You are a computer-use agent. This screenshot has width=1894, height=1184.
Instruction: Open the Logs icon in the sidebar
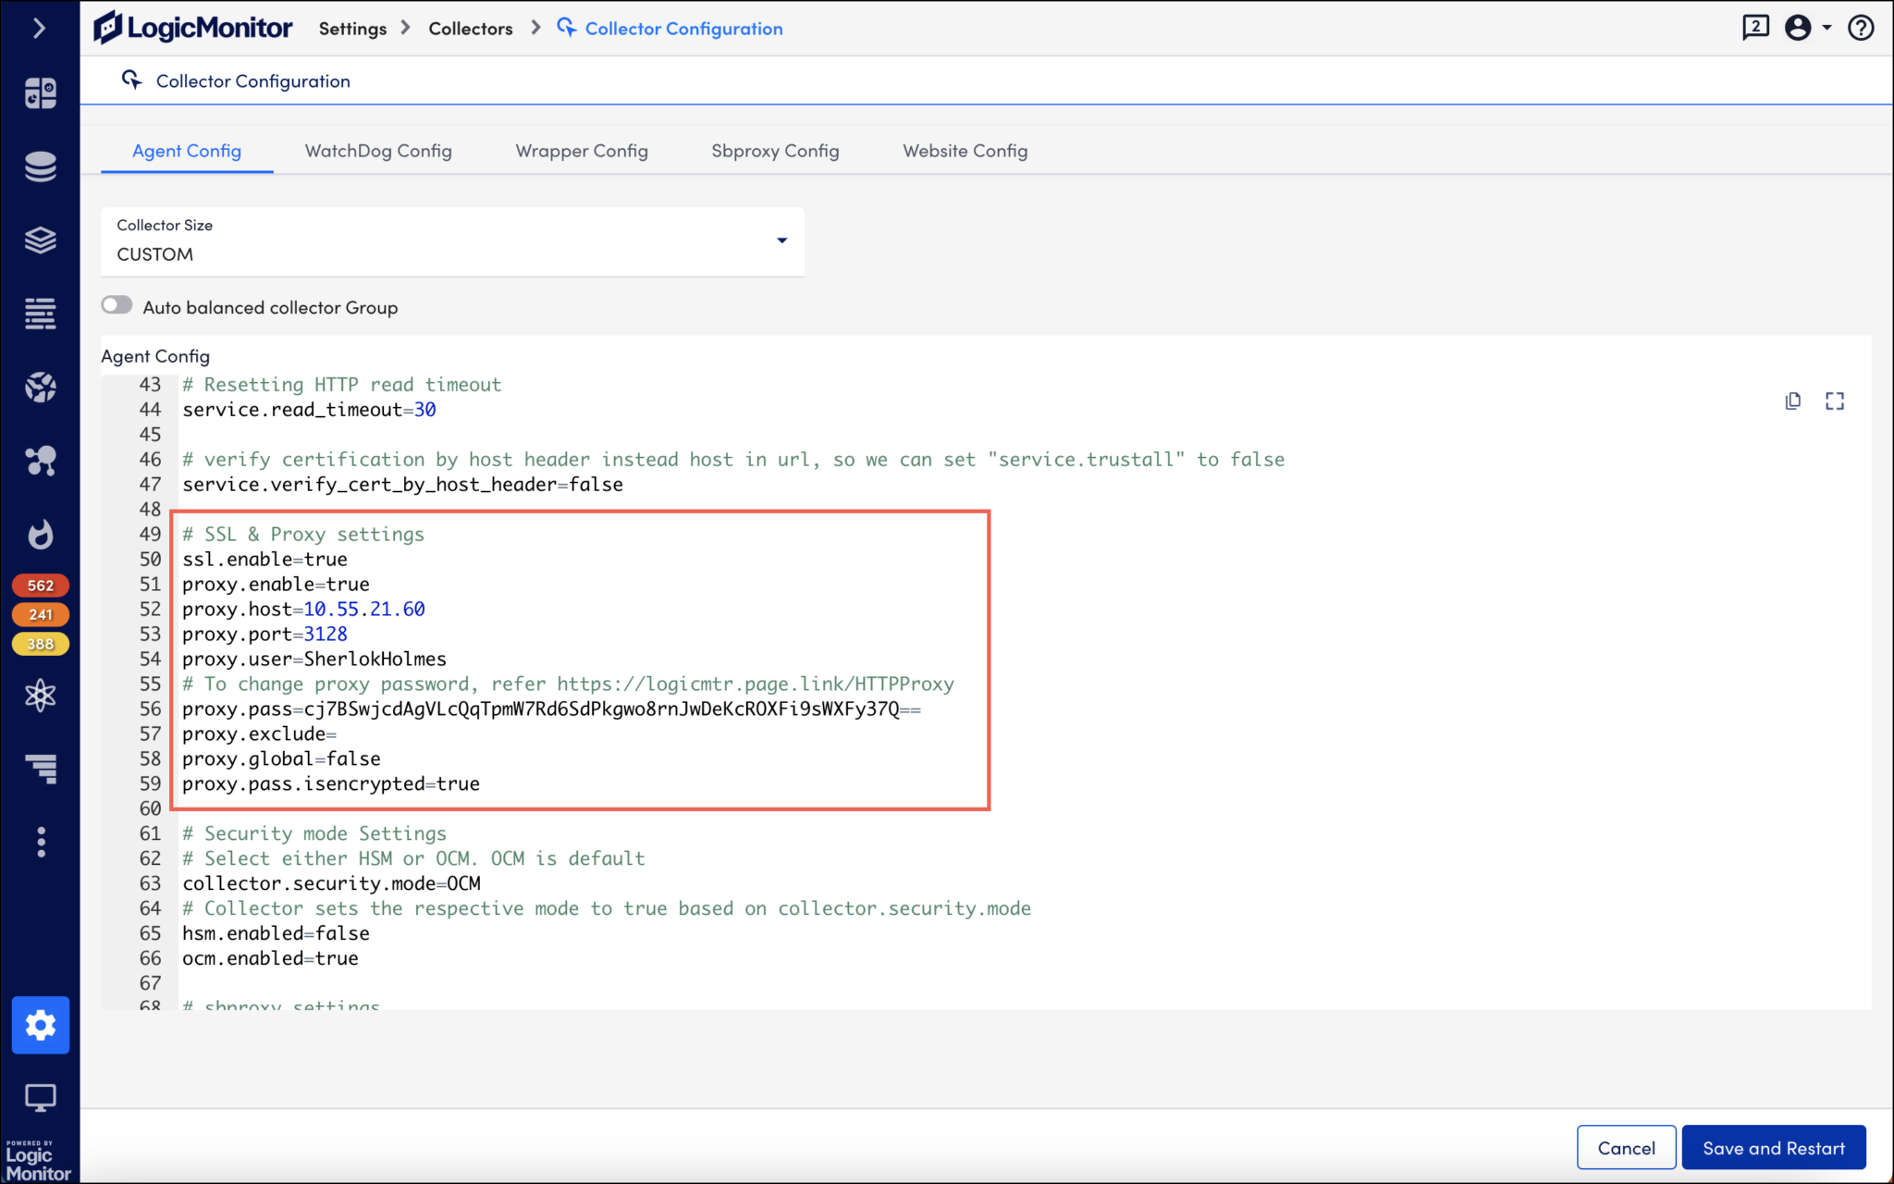[x=41, y=314]
